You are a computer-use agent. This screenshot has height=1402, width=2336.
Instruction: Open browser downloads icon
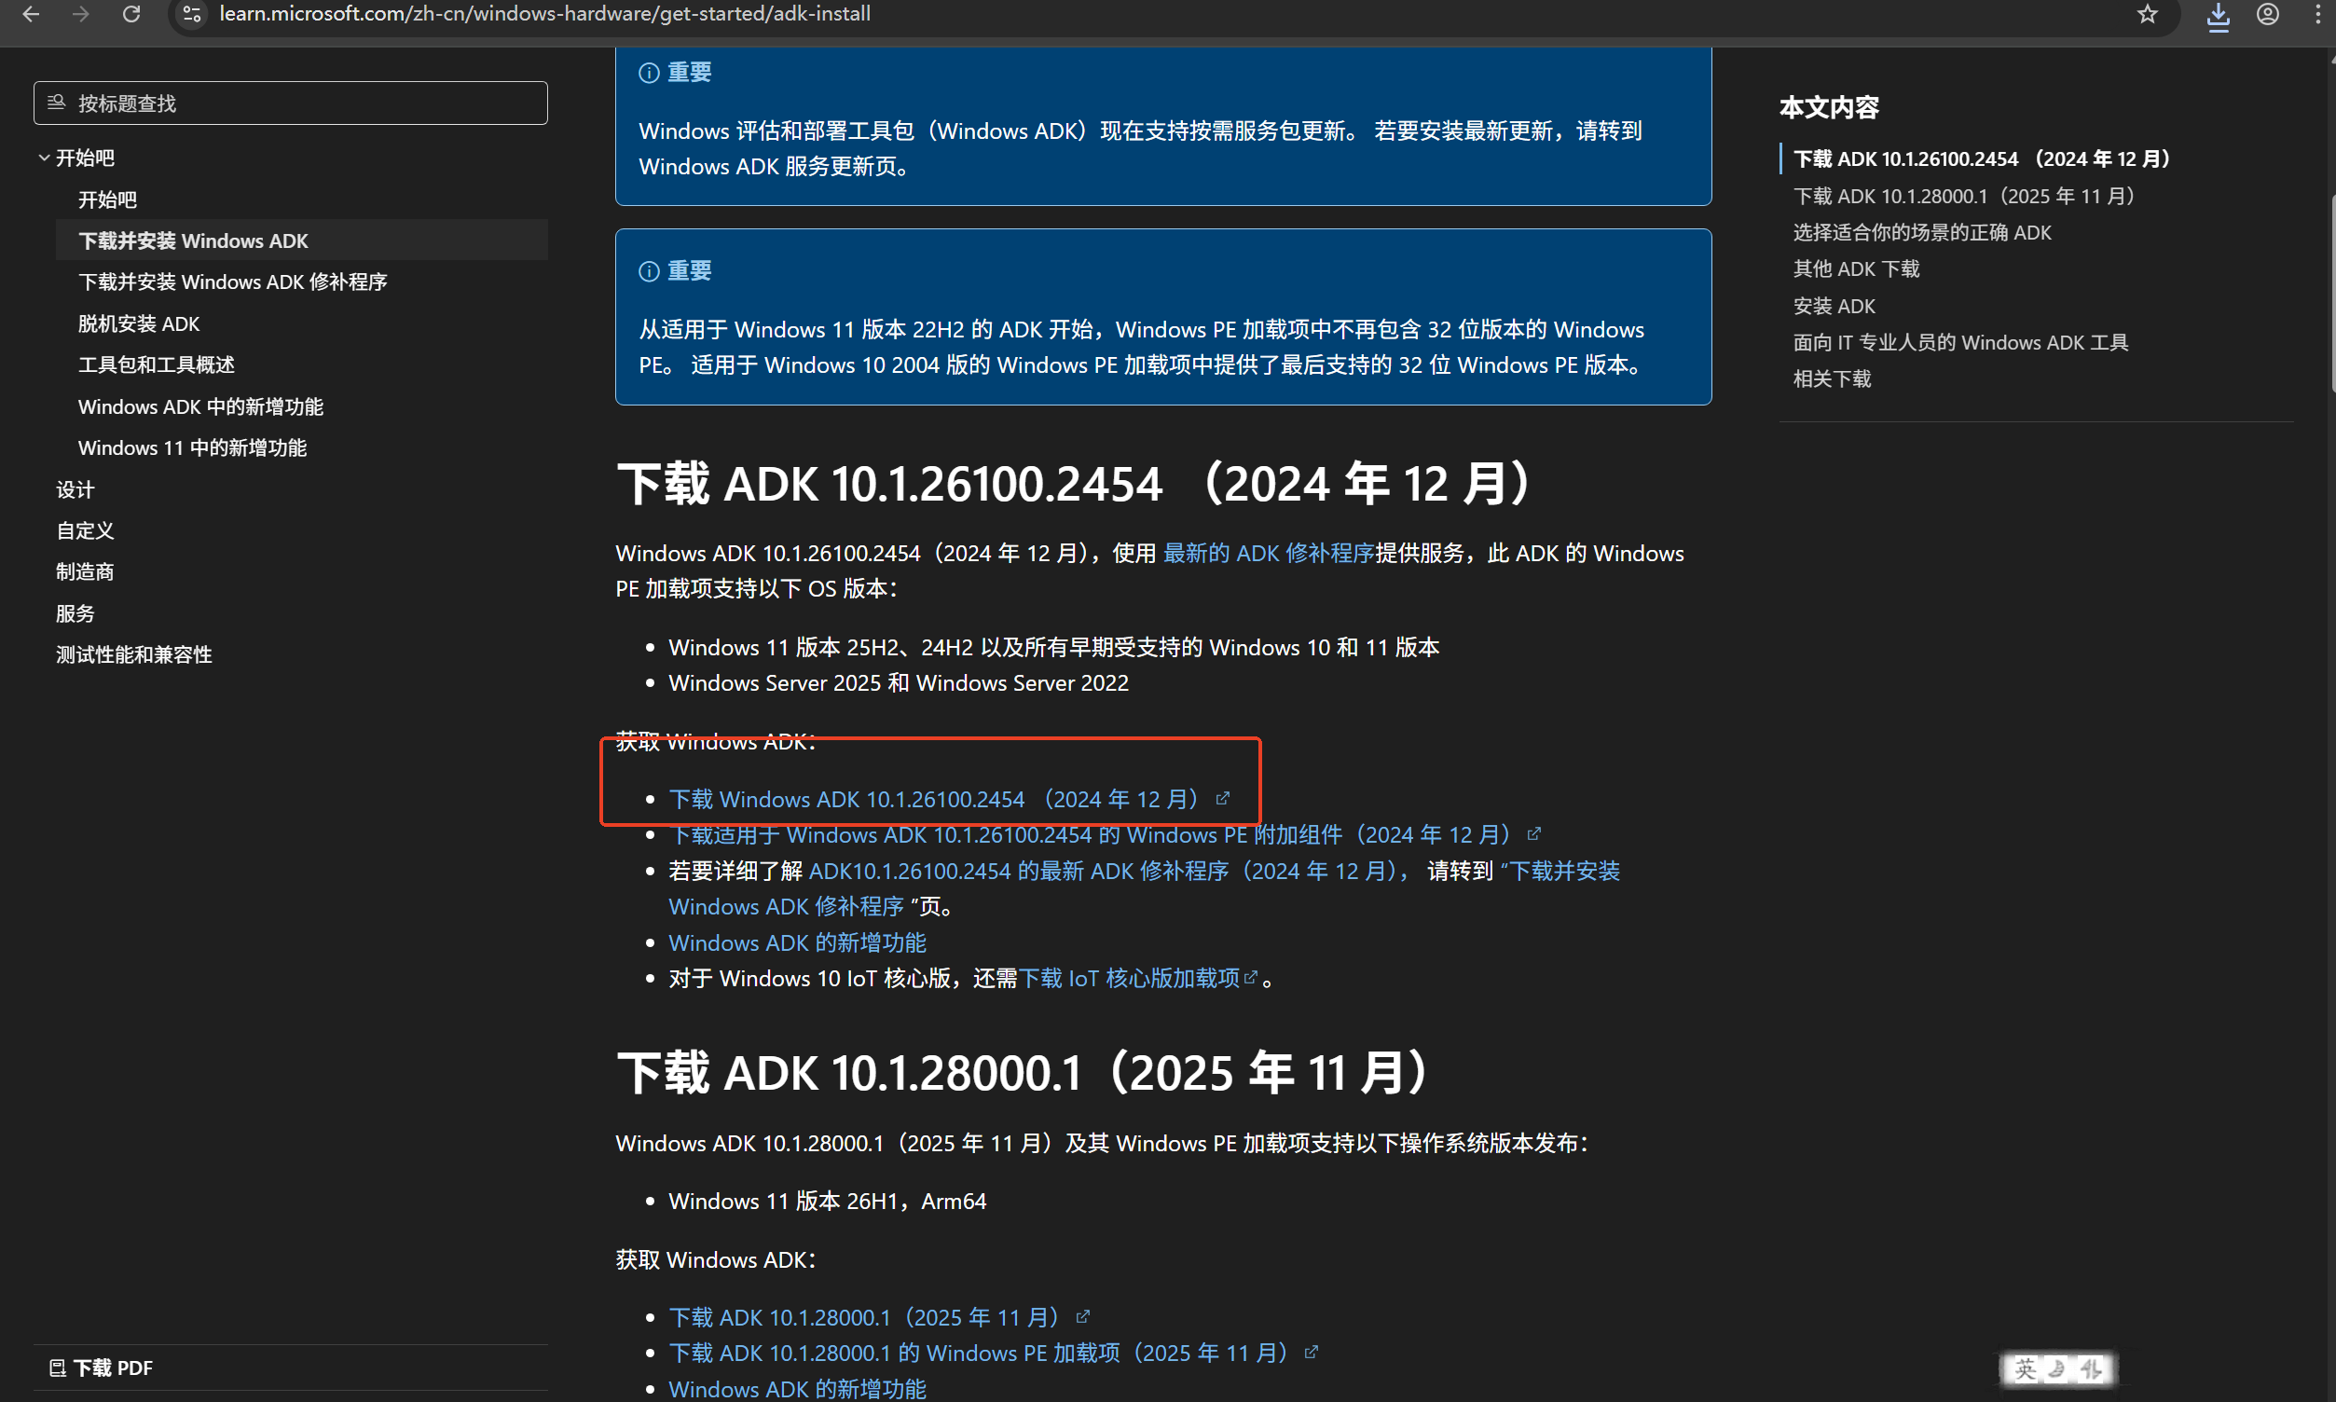pyautogui.click(x=2218, y=15)
